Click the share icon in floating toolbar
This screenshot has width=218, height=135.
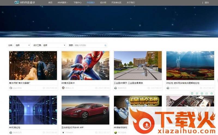coord(207,93)
